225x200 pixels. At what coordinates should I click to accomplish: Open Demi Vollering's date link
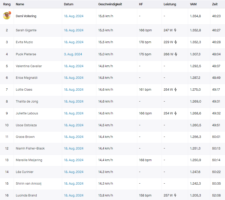[74, 16]
